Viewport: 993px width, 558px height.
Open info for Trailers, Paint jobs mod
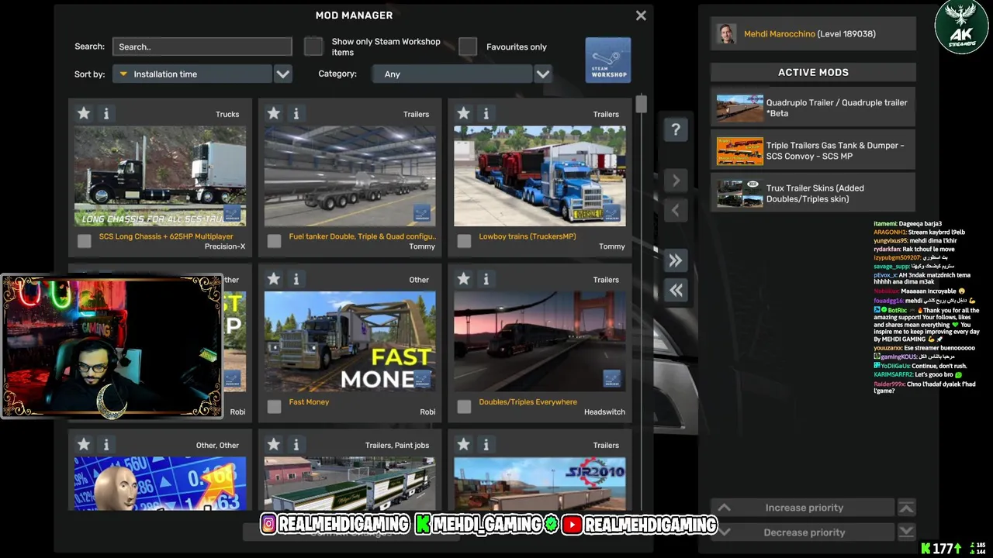[x=296, y=445]
